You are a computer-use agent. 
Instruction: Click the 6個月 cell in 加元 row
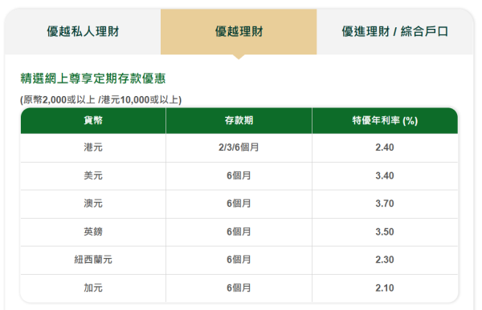pyautogui.click(x=239, y=288)
